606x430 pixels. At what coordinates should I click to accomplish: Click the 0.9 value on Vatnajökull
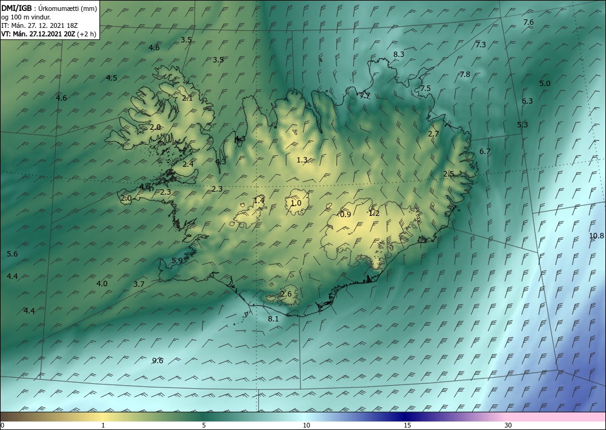(345, 214)
